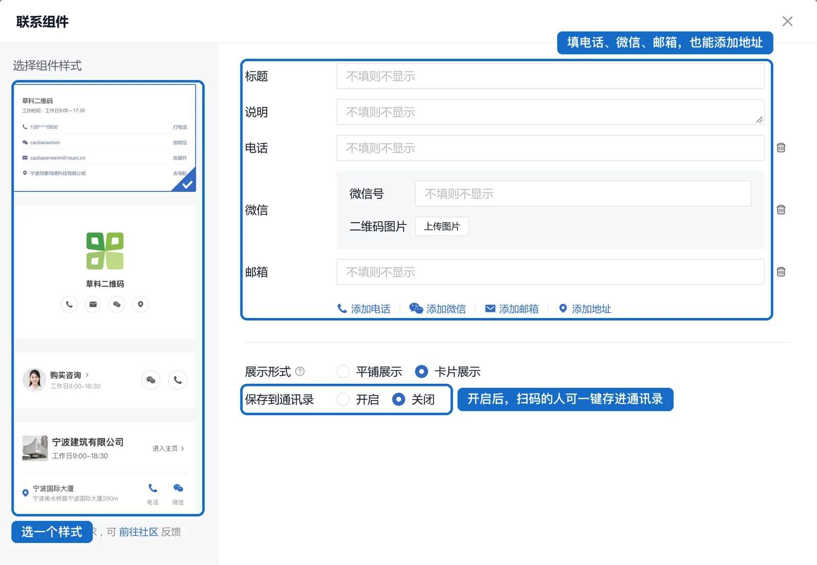Click 添加邮箱 link
The width and height of the screenshot is (817, 565).
coord(512,309)
